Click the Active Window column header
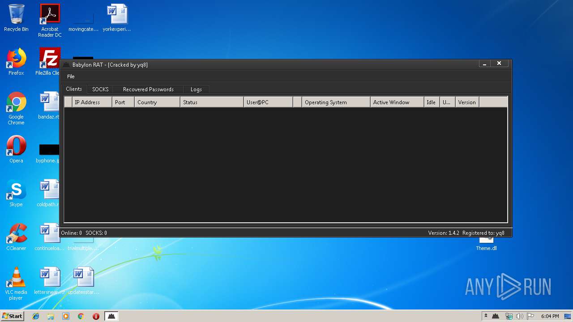Screen dimensions: 573x322 pos(397,102)
